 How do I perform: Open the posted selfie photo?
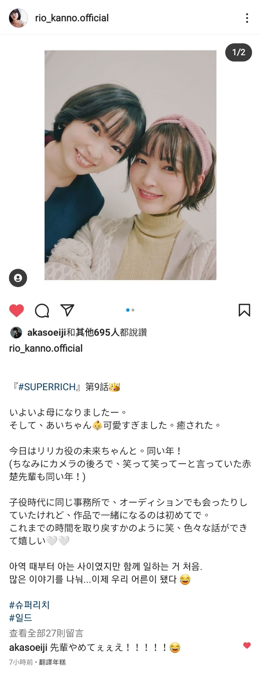coord(130,165)
